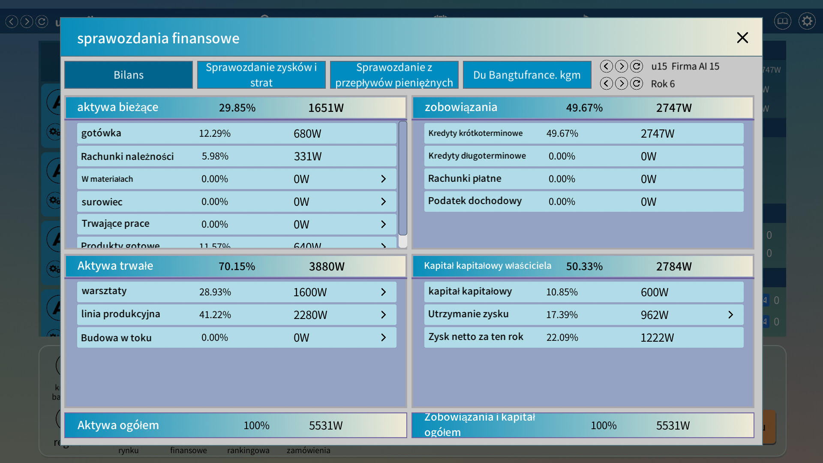Open the book manual icon at top right
This screenshot has width=823, height=463.
coord(782,21)
